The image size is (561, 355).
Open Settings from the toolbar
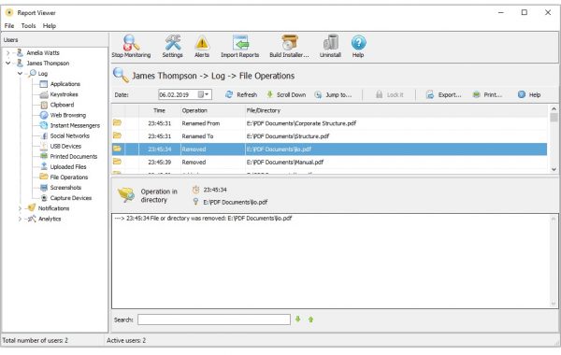click(x=172, y=46)
